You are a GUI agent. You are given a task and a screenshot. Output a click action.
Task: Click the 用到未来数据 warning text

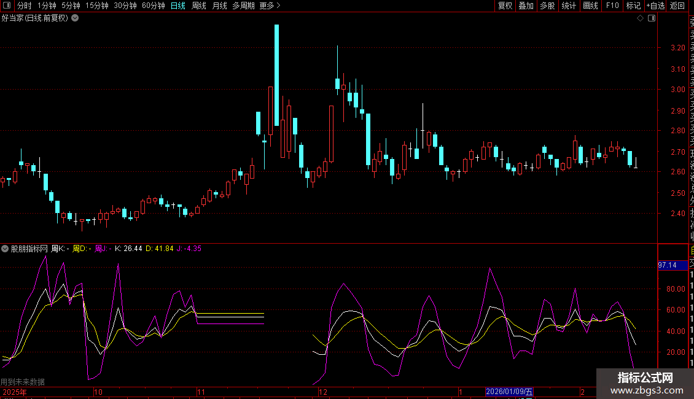point(23,382)
